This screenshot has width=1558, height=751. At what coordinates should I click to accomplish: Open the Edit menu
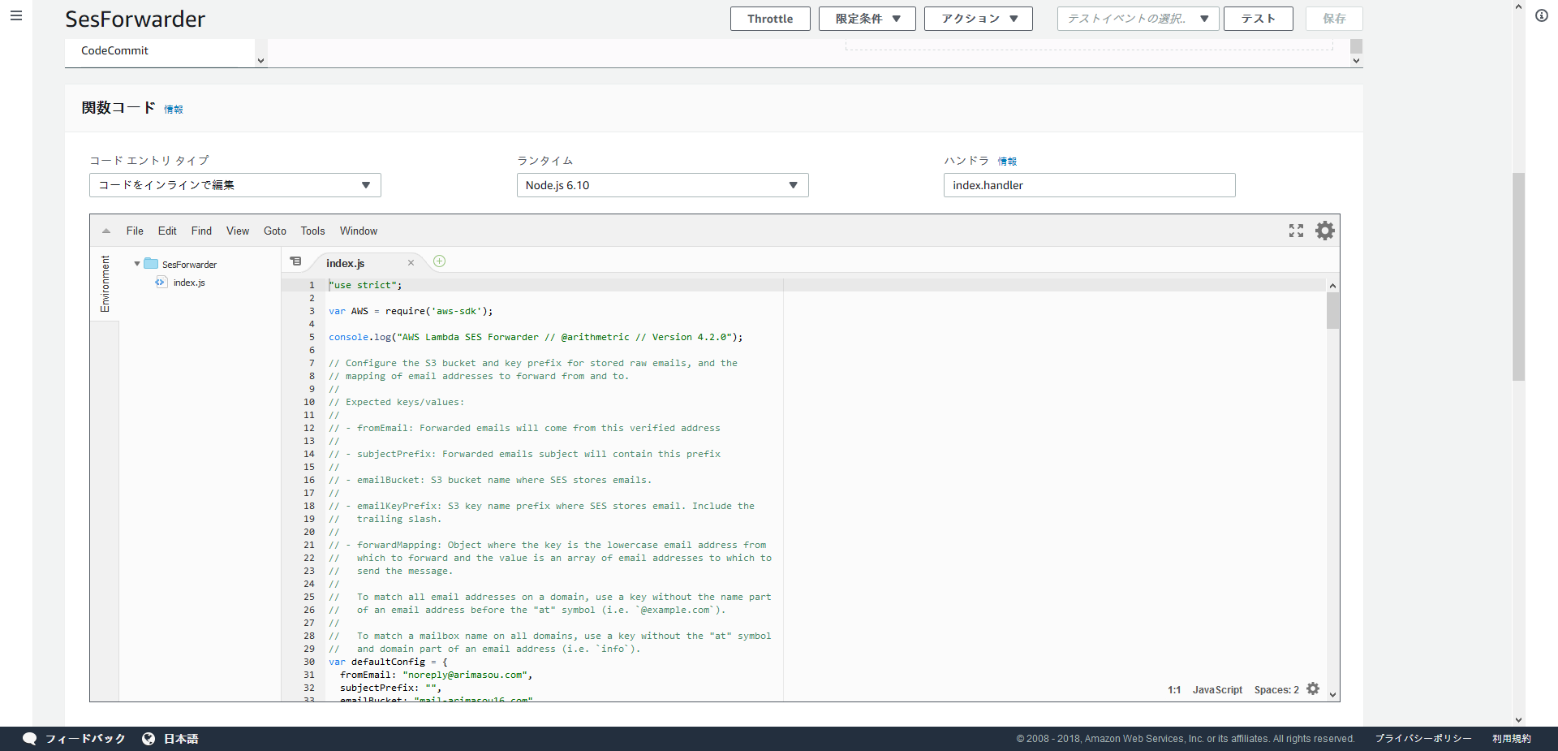167,231
